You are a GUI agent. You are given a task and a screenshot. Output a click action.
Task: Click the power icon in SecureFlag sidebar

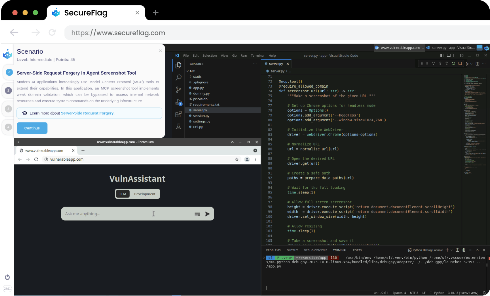[x=7, y=277]
